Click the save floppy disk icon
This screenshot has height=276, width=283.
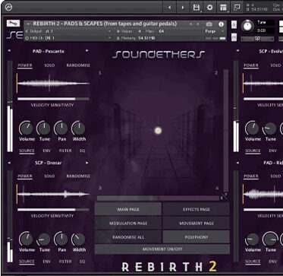click(x=197, y=8)
